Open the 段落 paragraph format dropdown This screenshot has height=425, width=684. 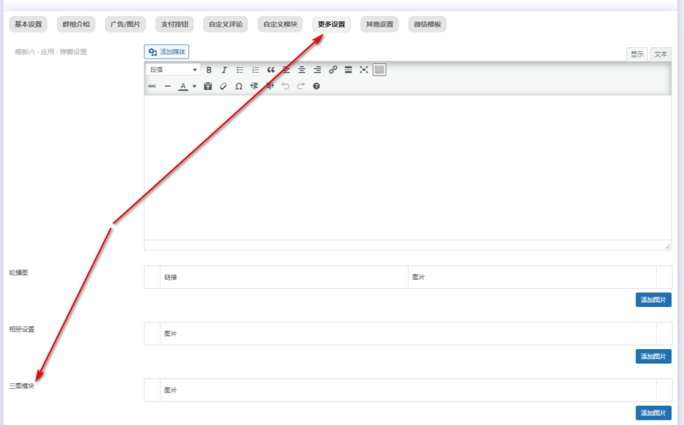(172, 69)
